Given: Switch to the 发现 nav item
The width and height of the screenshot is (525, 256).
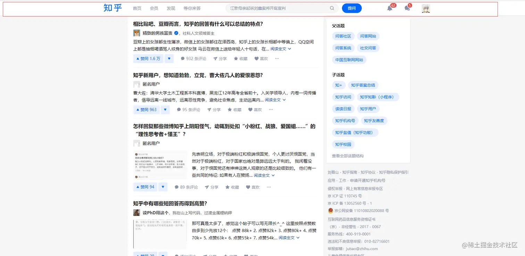Looking at the screenshot, I should click(171, 8).
